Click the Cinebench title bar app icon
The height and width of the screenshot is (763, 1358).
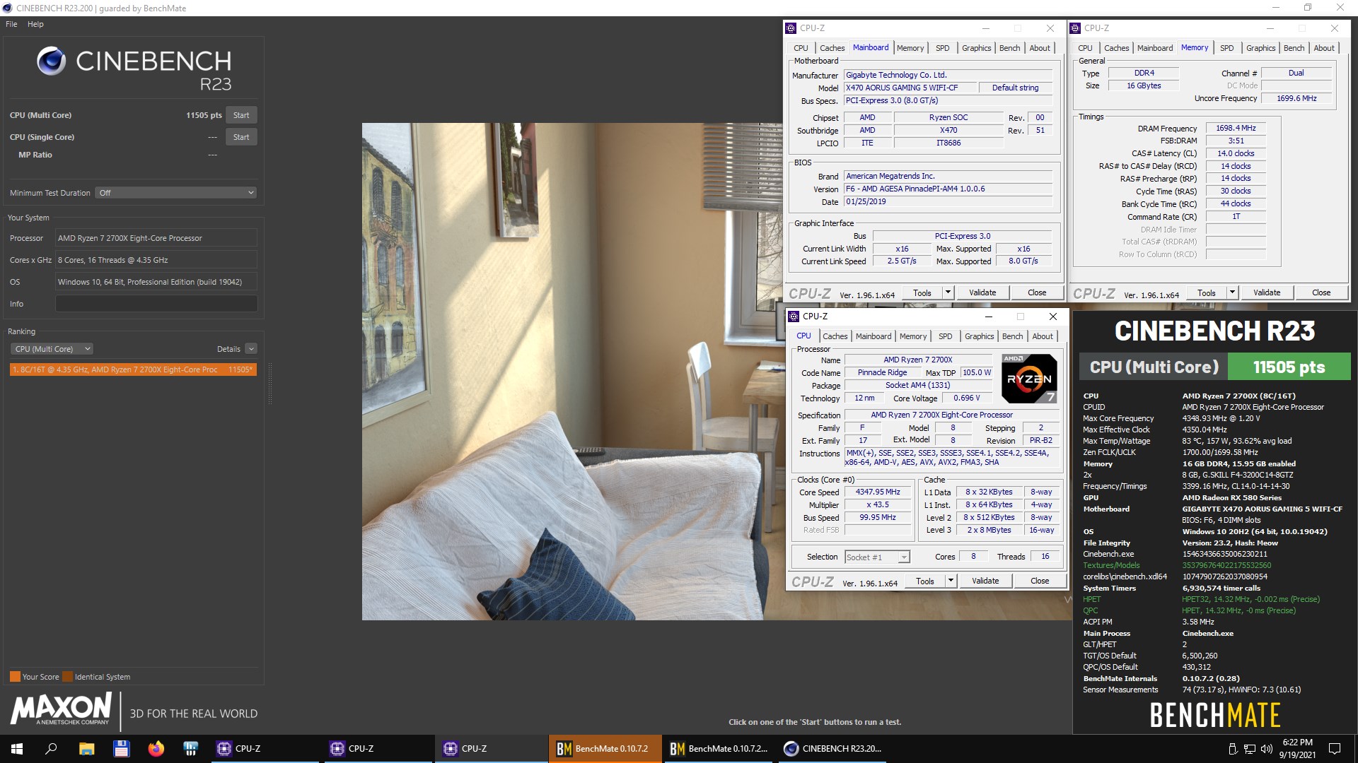tap(7, 8)
